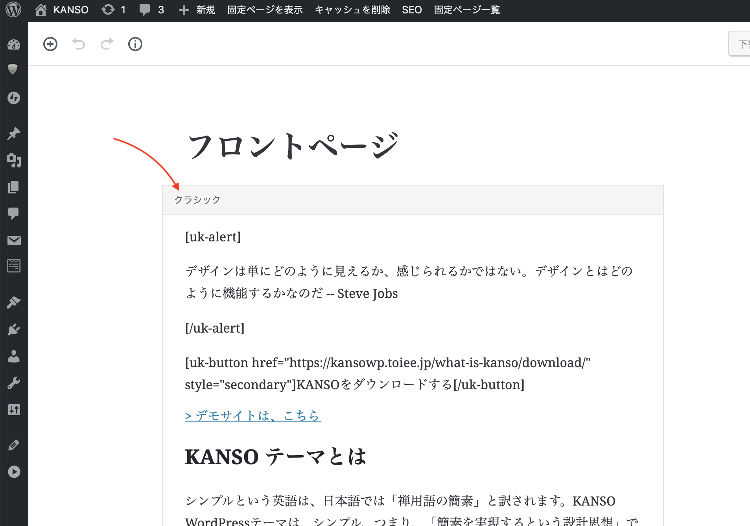750x526 pixels.
Task: Click the Steve Jobs quote paragraph
Action: tap(409, 282)
